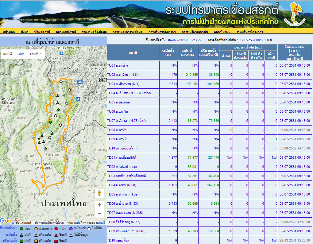Click the white 'ไม่มีฝน' legend circle
Viewport: 313px width, 244px height.
point(89,229)
